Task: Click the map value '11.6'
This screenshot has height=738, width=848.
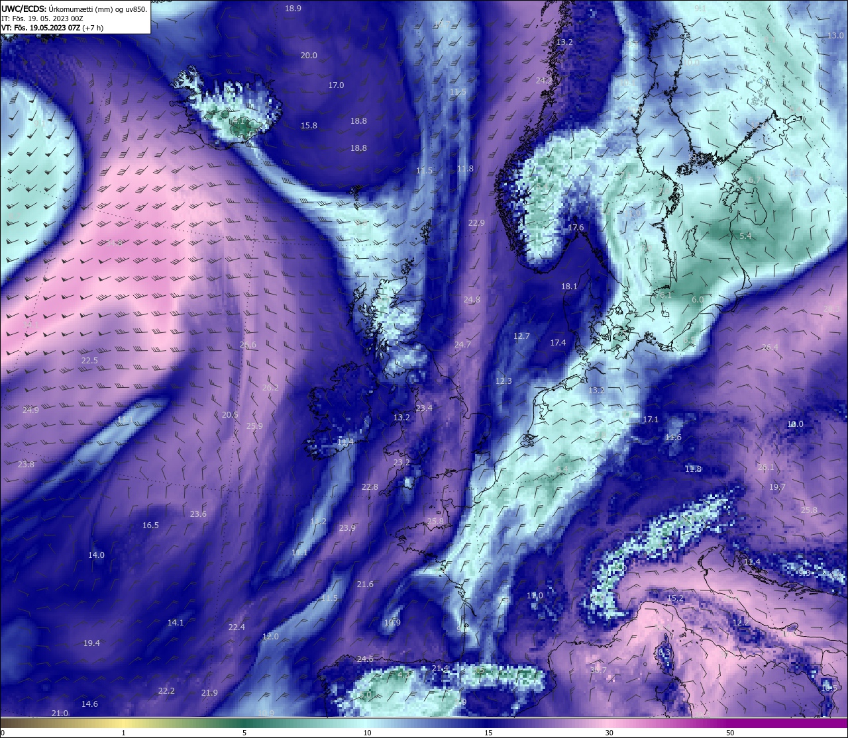Action: tap(673, 438)
